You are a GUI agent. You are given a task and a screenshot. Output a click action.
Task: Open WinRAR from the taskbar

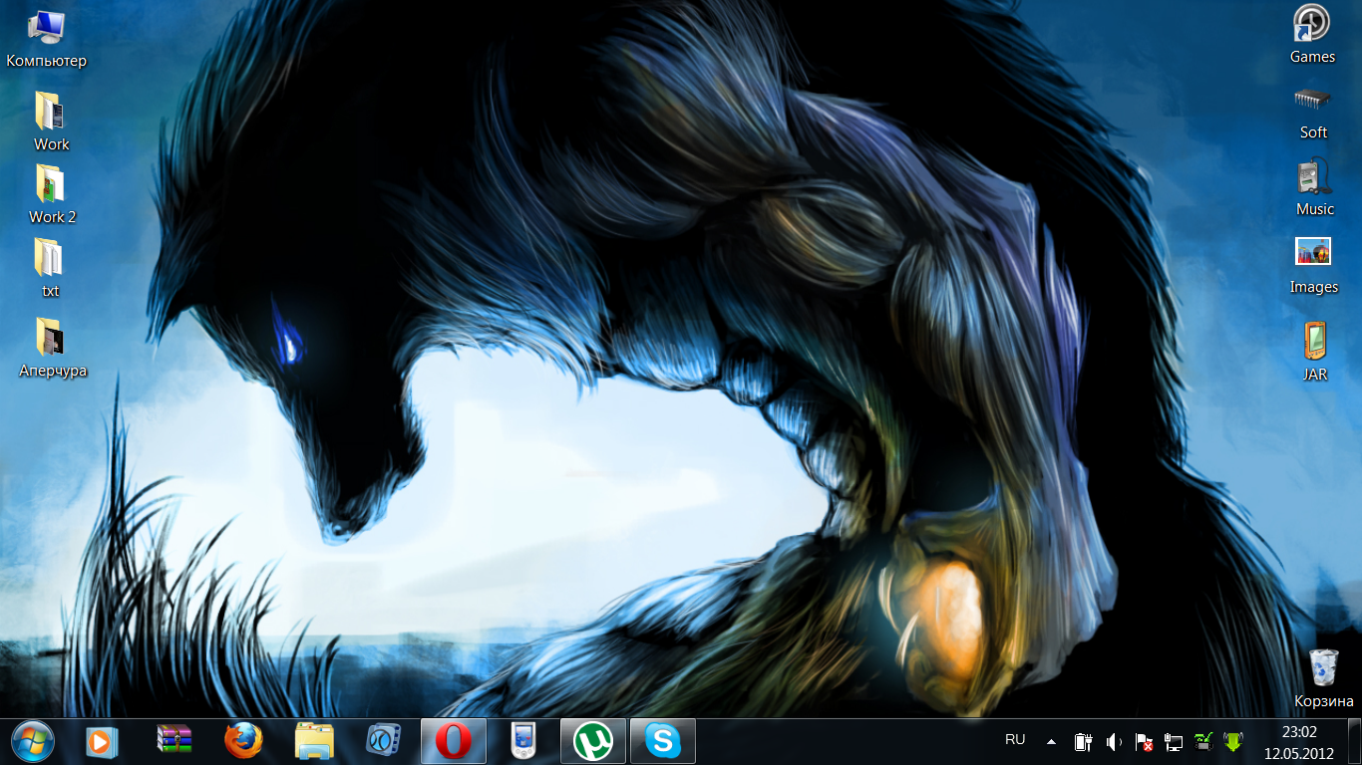click(173, 741)
